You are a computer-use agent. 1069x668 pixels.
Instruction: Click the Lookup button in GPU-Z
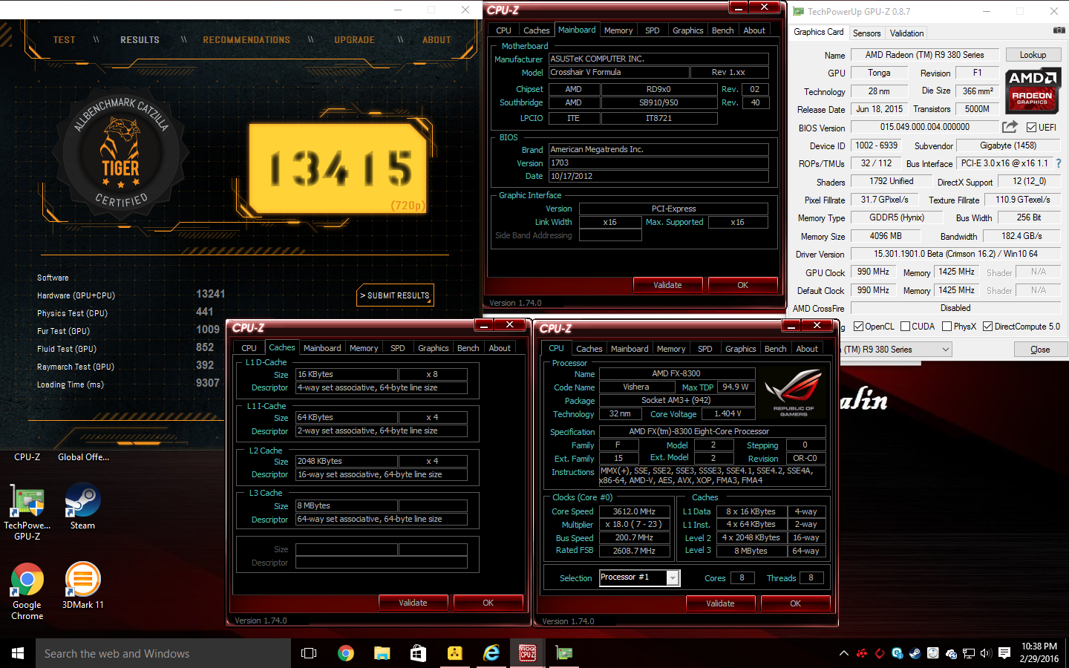(x=1033, y=55)
